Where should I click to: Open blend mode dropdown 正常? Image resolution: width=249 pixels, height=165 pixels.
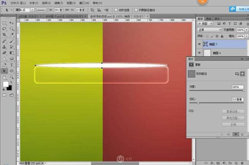point(209,30)
